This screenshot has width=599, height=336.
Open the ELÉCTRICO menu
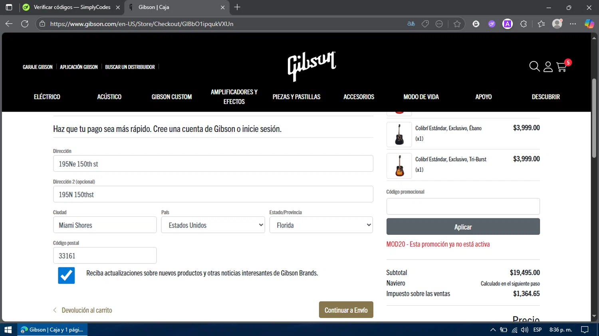[47, 97]
